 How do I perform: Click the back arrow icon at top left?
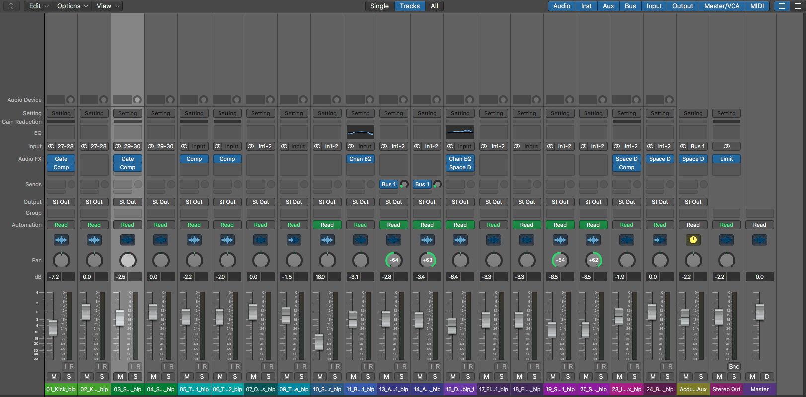pyautogui.click(x=12, y=6)
